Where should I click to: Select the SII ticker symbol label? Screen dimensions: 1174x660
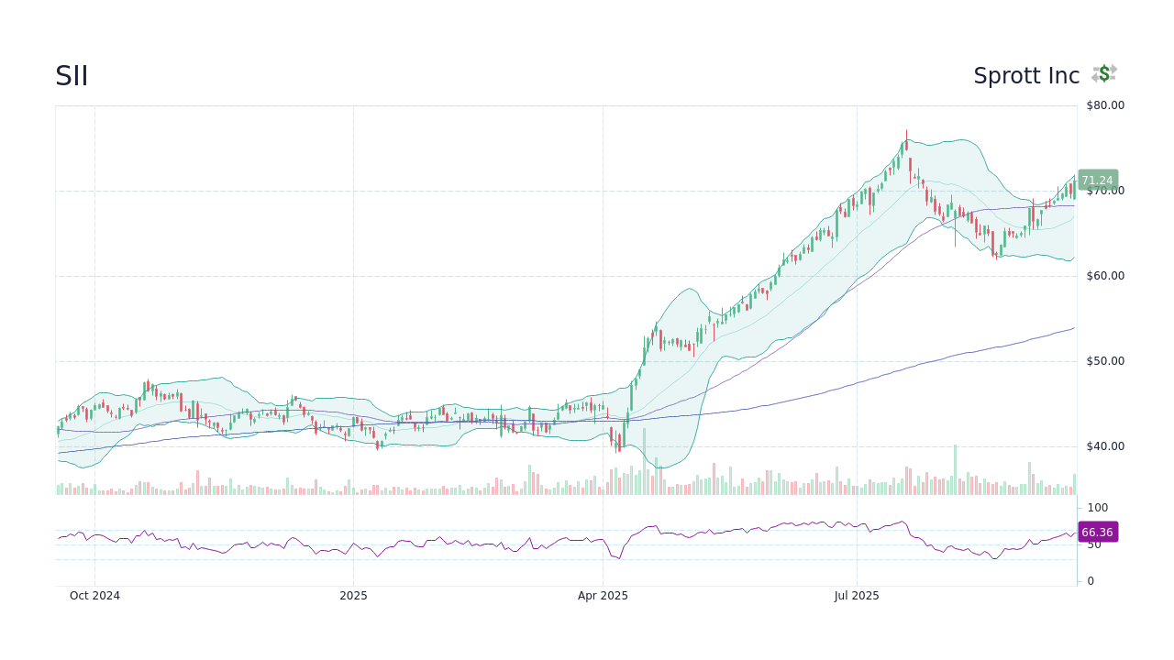(71, 76)
